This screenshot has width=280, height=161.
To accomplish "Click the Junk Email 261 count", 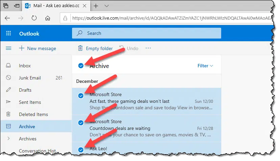I will coord(59,78).
